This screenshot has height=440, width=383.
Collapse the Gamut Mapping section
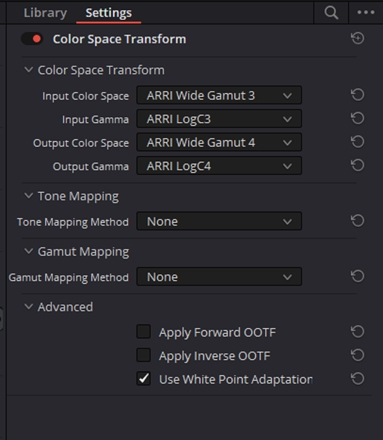(29, 251)
